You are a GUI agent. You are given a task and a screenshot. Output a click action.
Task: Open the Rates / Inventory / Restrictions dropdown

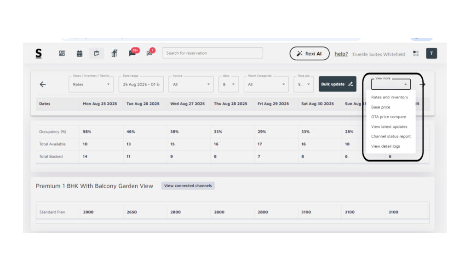pyautogui.click(x=91, y=84)
